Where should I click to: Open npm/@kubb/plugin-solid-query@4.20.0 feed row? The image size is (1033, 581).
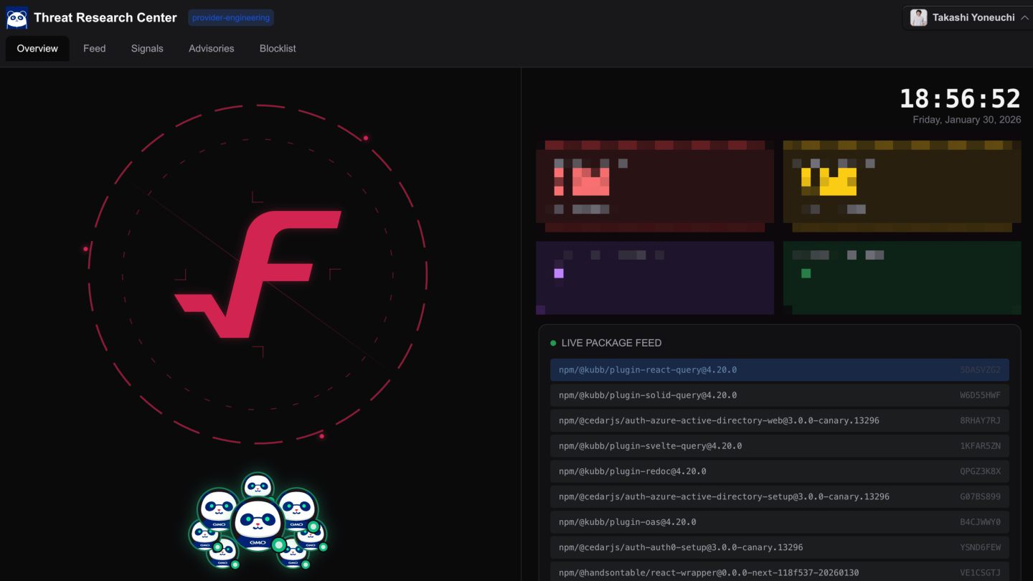click(x=780, y=395)
